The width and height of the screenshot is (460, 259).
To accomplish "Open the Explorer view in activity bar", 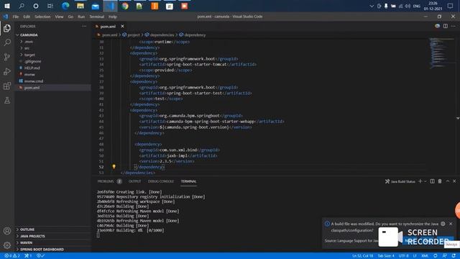I will [7, 28].
